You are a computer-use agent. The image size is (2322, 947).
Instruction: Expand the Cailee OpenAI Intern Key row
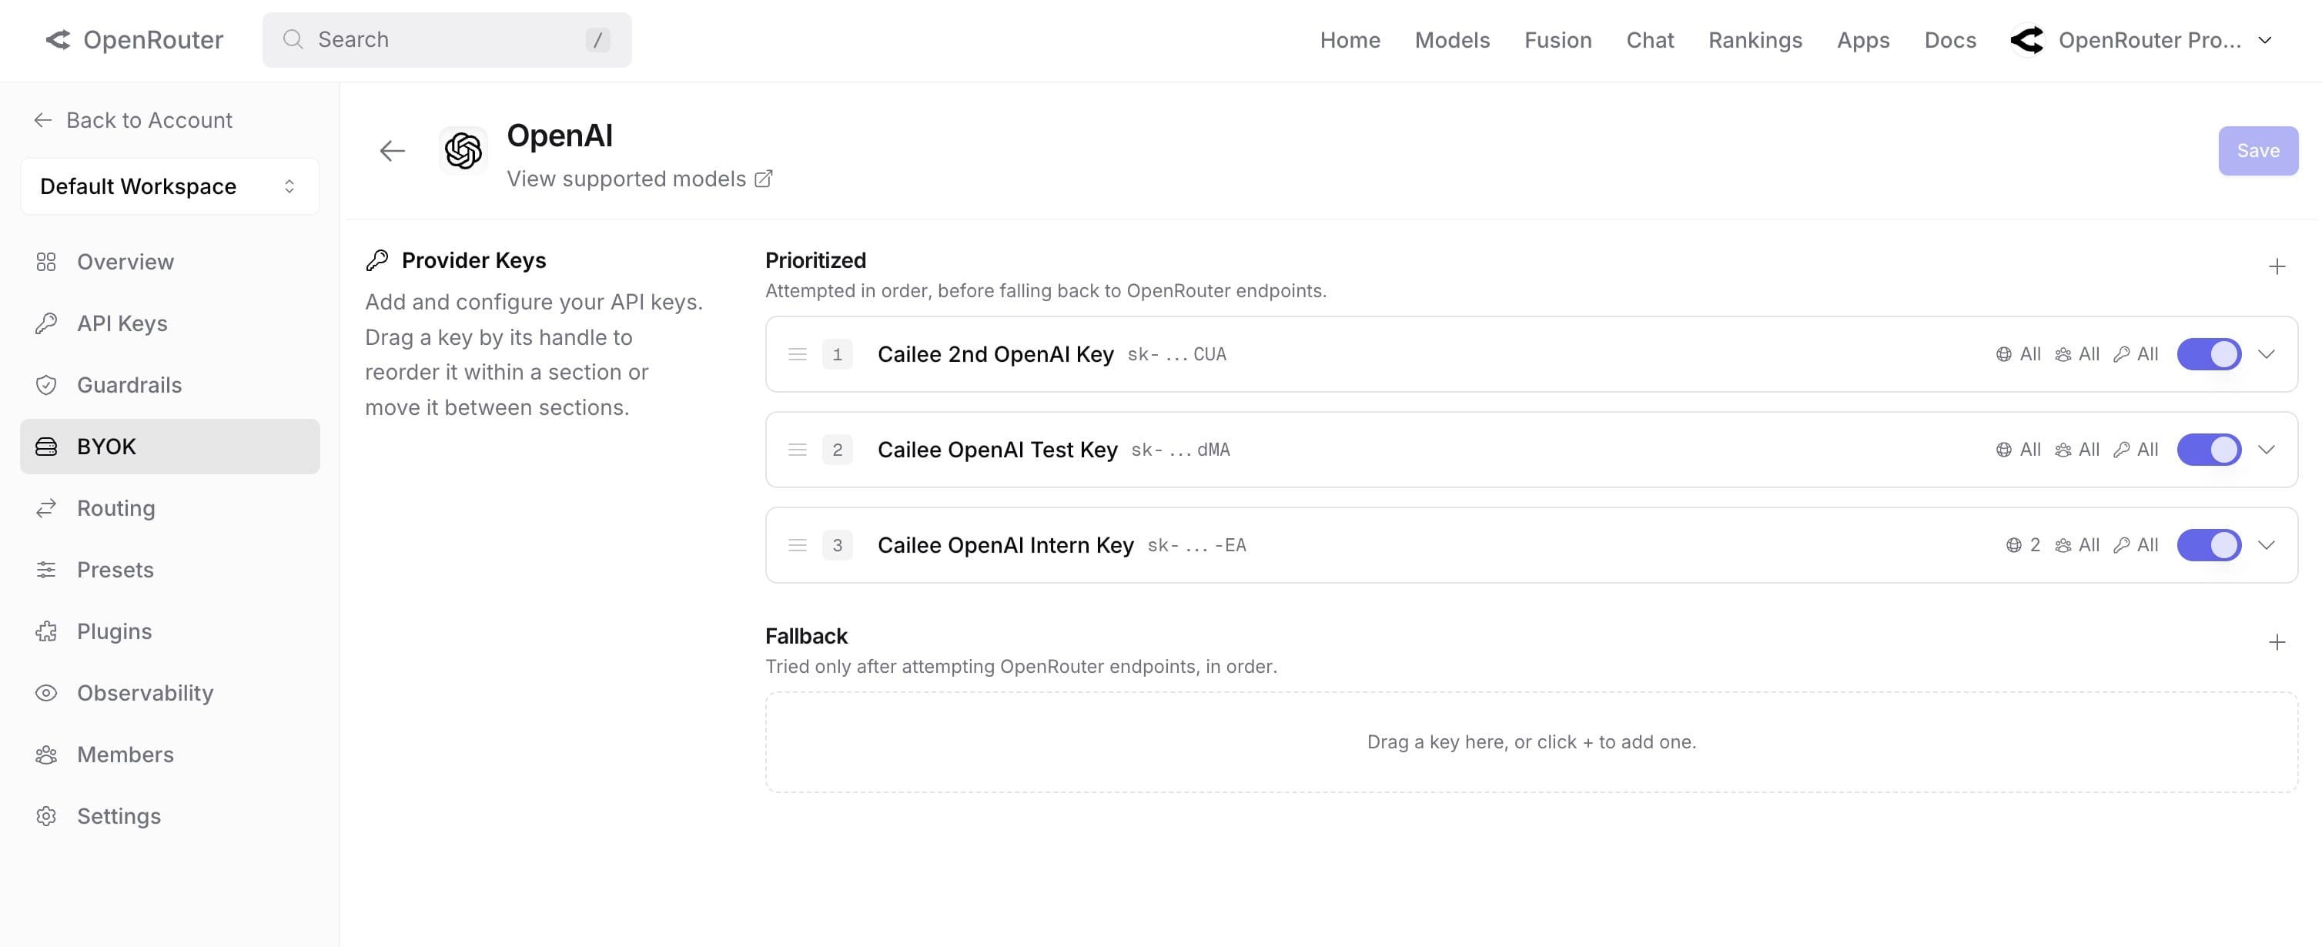(2266, 545)
